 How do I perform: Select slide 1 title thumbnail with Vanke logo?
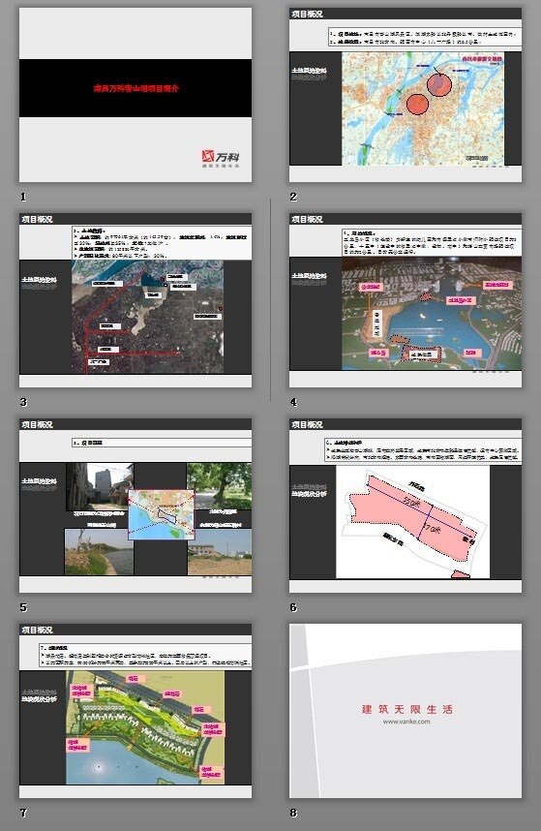point(135,95)
